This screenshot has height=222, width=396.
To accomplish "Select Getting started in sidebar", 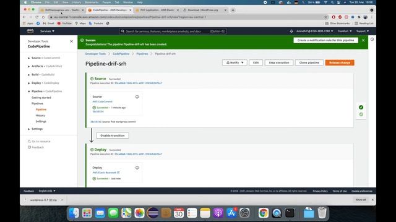I will [x=41, y=97].
